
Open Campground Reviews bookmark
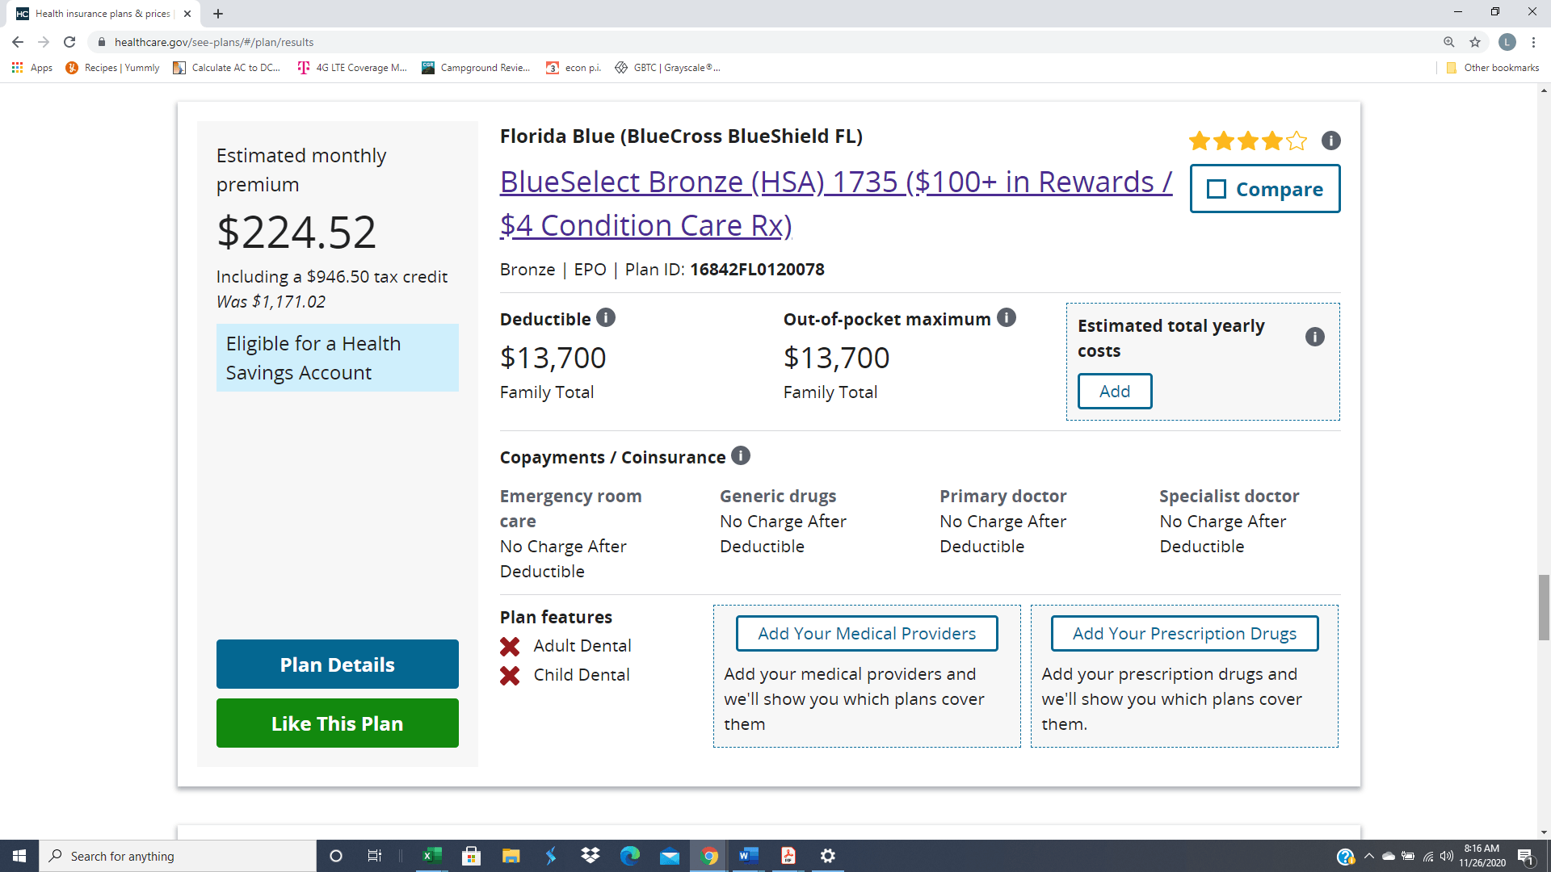pos(476,68)
